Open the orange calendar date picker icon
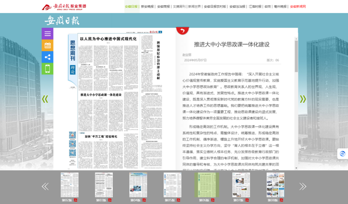The width and height of the screenshot is (348, 204). coord(47,46)
